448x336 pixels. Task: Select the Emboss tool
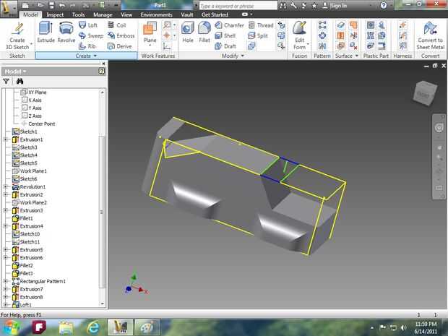point(121,35)
